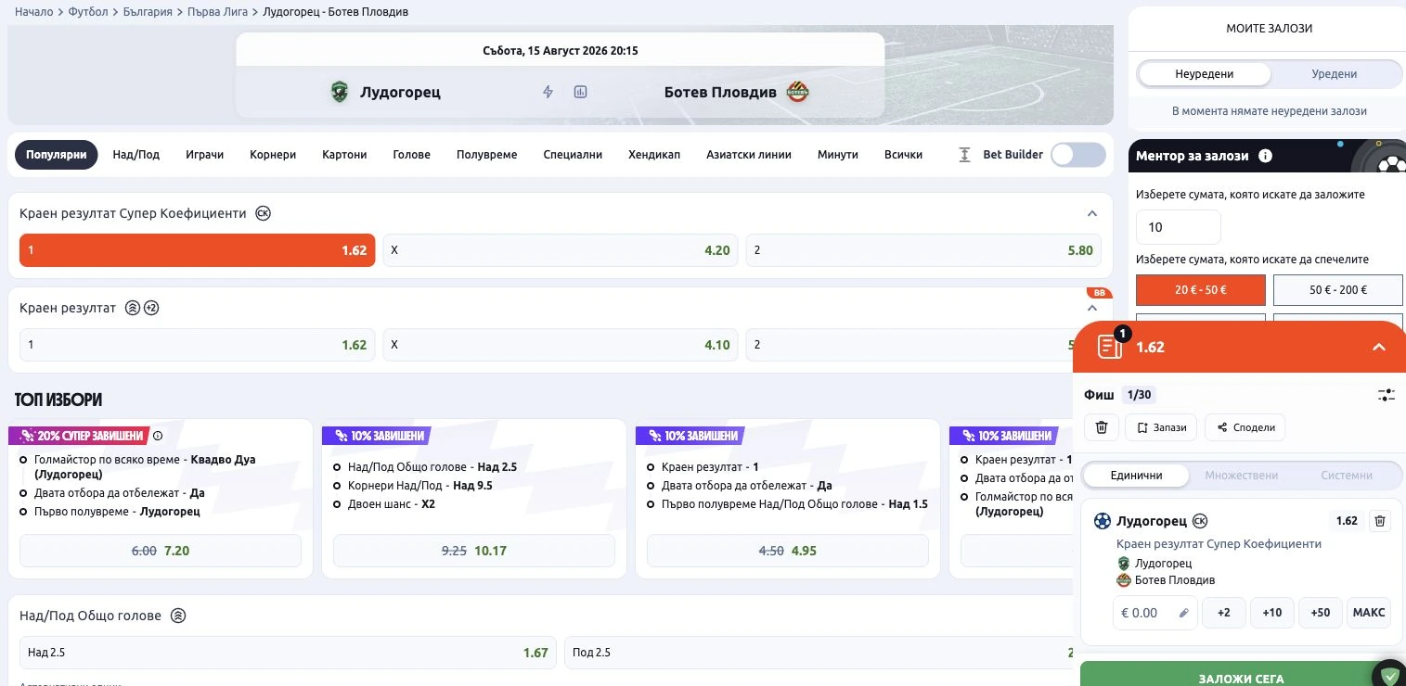Add +50 to the stake

tap(1320, 613)
